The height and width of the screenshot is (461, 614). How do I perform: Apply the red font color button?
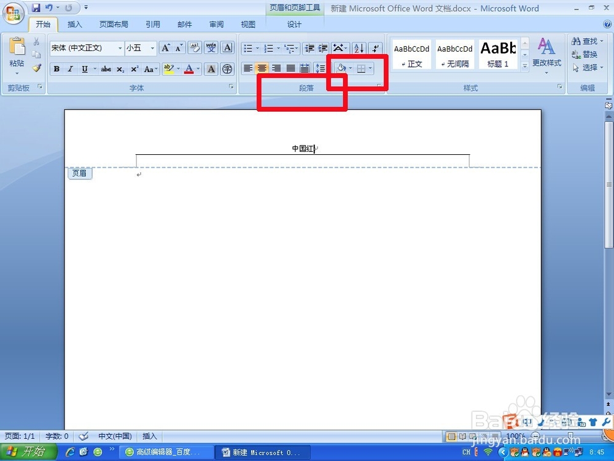pos(188,69)
